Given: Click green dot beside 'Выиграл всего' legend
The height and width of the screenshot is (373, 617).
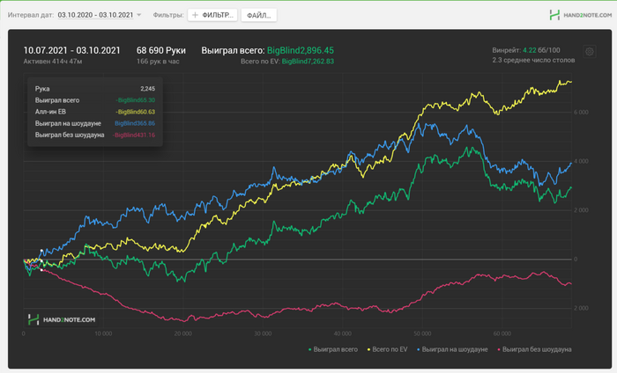Looking at the screenshot, I should [310, 349].
